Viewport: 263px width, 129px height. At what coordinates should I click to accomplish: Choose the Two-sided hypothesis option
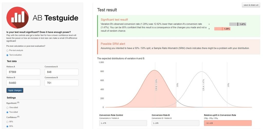tap(7, 112)
